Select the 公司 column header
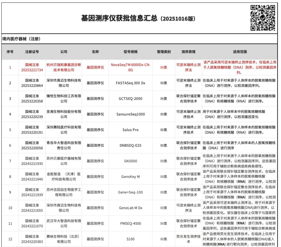 pos(64,52)
